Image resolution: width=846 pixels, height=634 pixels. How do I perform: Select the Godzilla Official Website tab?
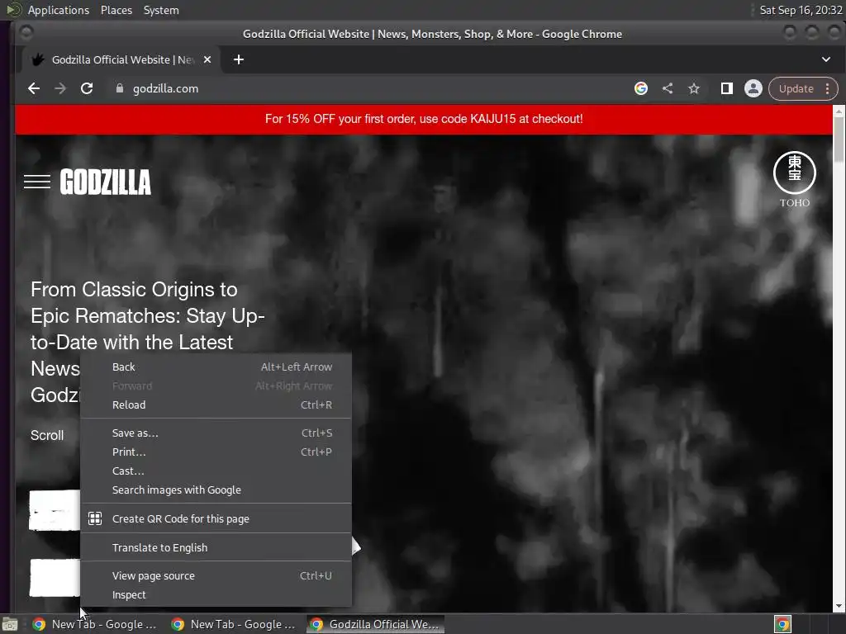pos(121,59)
